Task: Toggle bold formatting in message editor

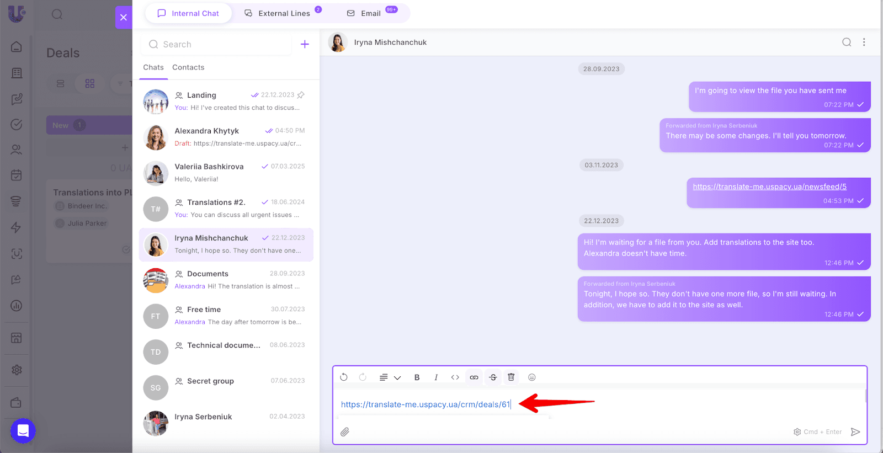Action: coord(417,377)
